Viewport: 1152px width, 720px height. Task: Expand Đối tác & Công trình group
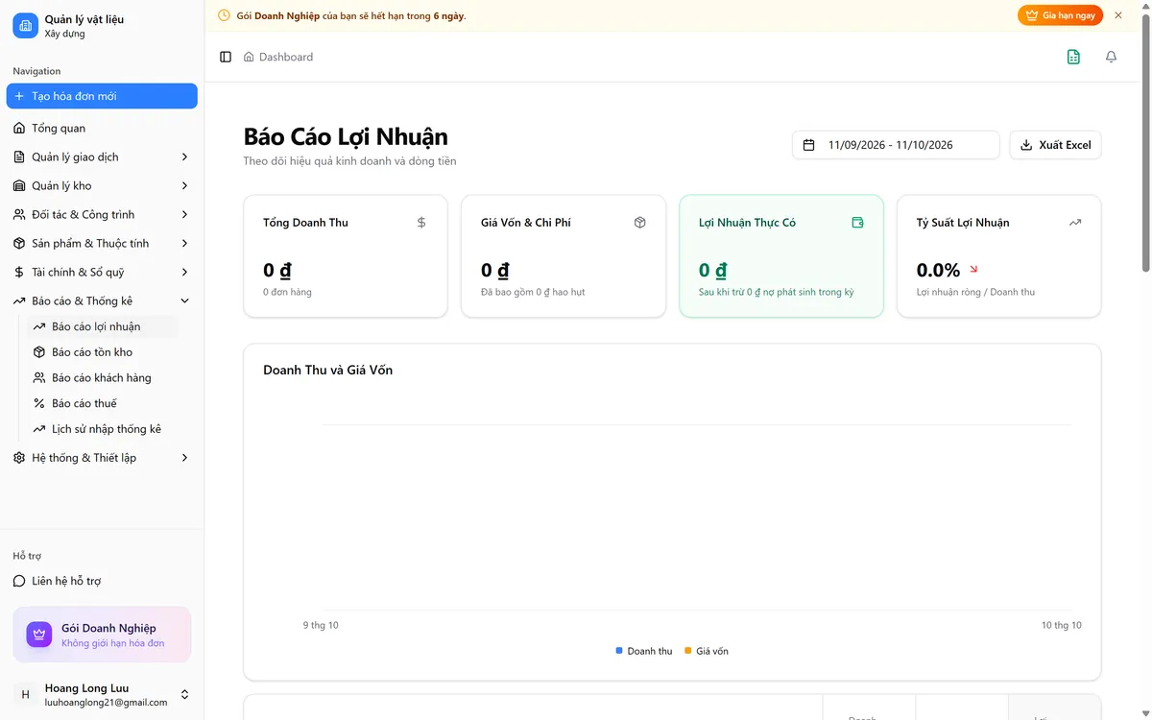[x=102, y=214]
